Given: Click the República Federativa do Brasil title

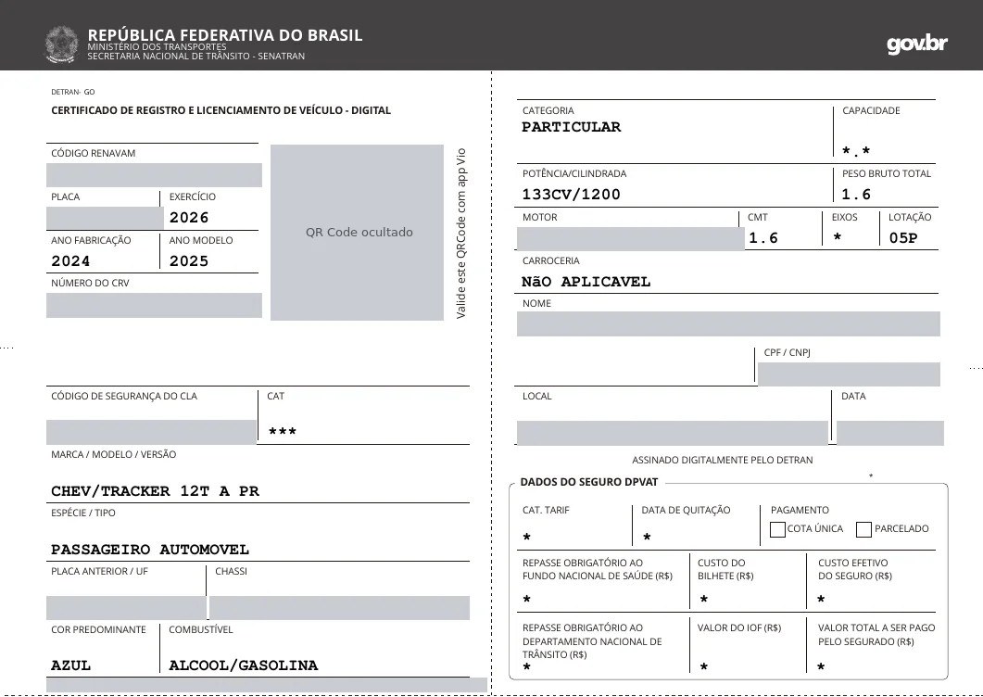Looking at the screenshot, I should click(225, 35).
